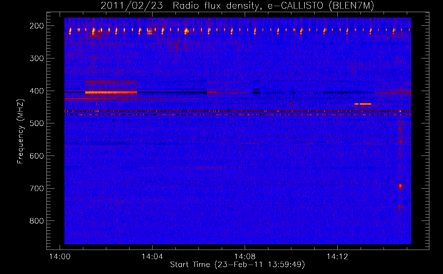Viewport: 443px width, 274px height.
Task: Click the 200 frequency tick label
Action: (x=36, y=26)
